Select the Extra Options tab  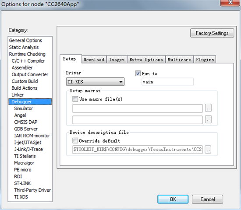pos(146,59)
